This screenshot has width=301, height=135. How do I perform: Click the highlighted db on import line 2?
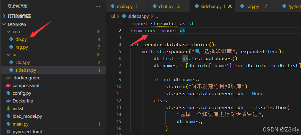click(x=182, y=31)
